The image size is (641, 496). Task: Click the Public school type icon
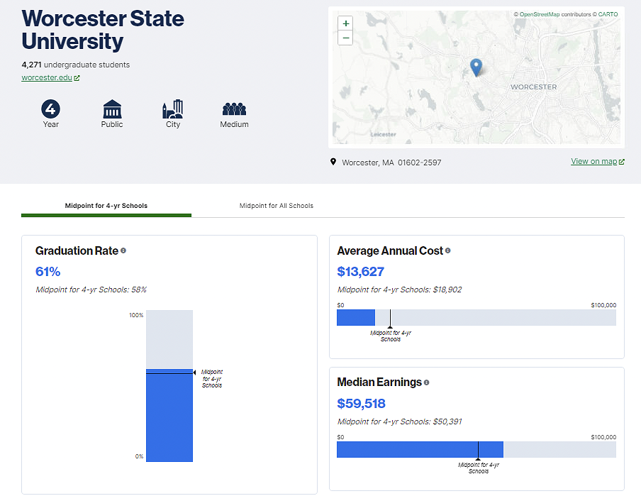(111, 110)
